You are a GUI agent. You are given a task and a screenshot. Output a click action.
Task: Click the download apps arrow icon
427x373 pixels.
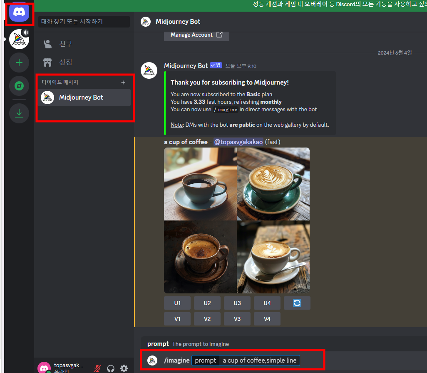coord(19,113)
